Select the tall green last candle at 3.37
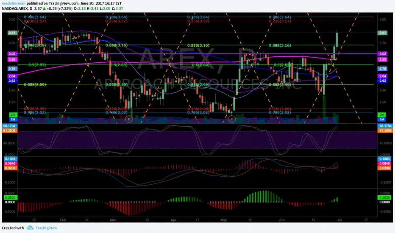This screenshot has width=395, height=233. pyautogui.click(x=337, y=39)
